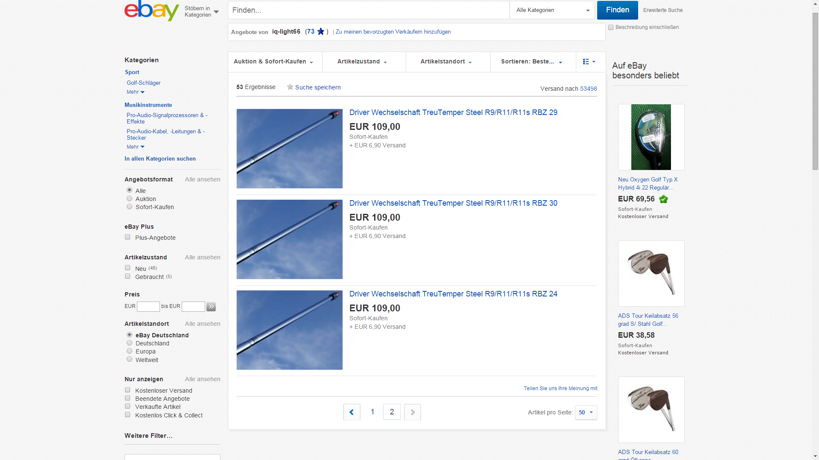
Task: Click the Suche speichern link
Action: [x=318, y=87]
